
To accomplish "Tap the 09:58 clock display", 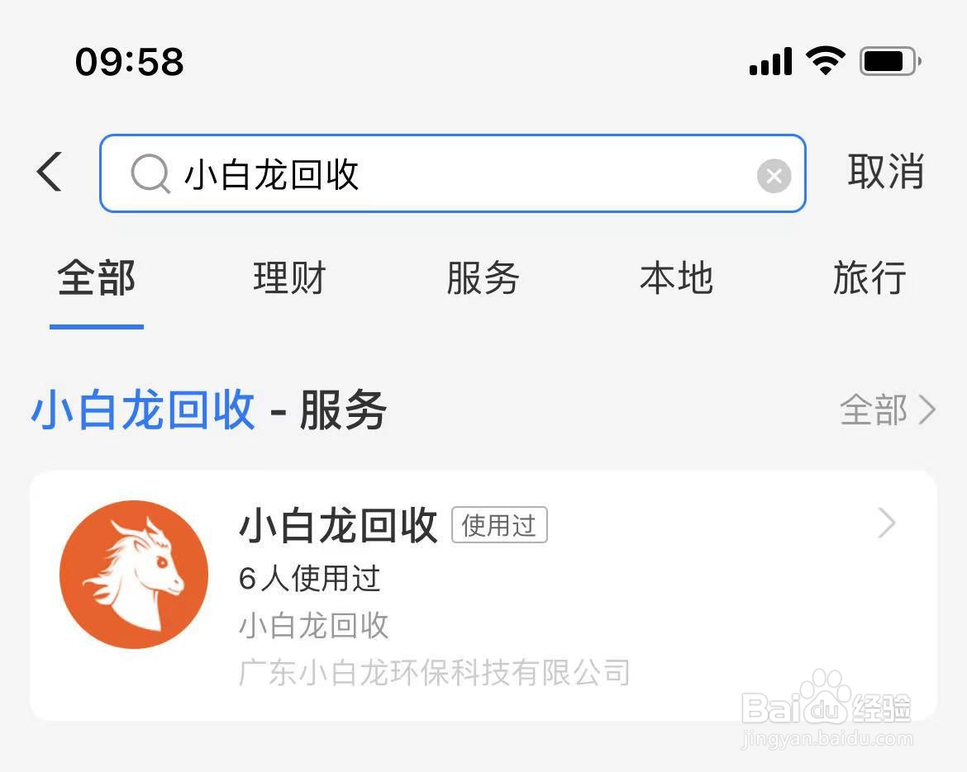I will pyautogui.click(x=130, y=62).
